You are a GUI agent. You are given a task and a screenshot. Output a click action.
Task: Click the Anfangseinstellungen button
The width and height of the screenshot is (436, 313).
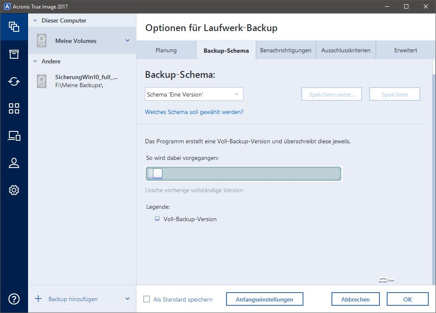264,299
